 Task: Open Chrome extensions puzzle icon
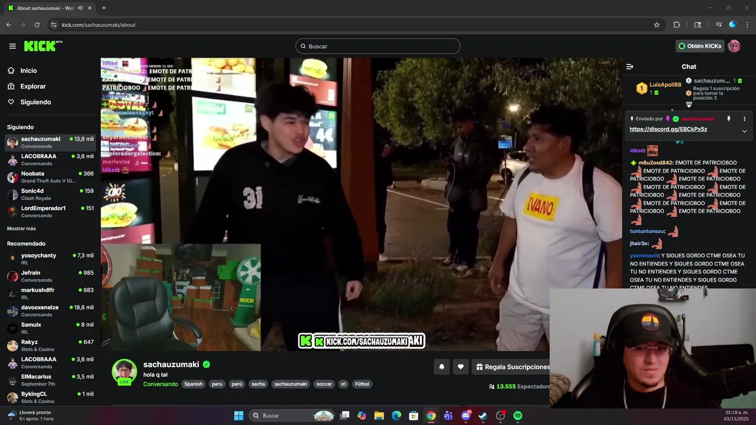[x=677, y=25]
